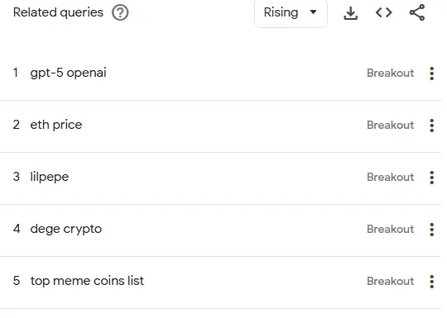This screenshot has width=447, height=318.
Task: Select the lilpepe related query
Action: tap(50, 177)
